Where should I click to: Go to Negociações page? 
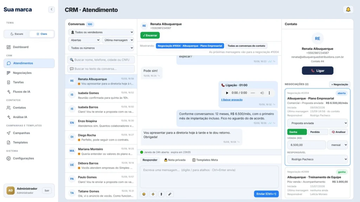click(x=29, y=73)
